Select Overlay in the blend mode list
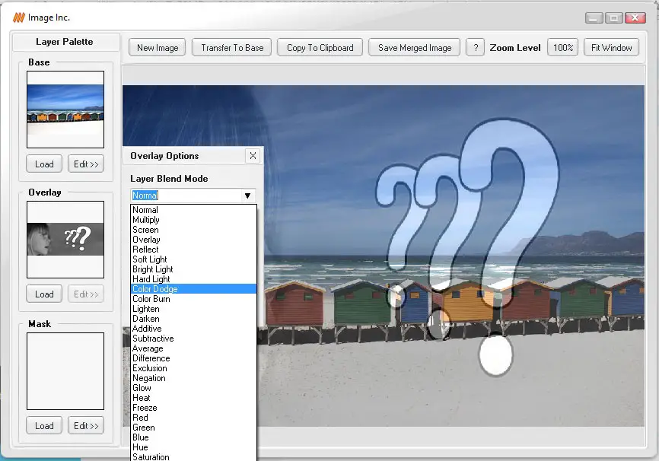659x461 pixels. click(193, 240)
